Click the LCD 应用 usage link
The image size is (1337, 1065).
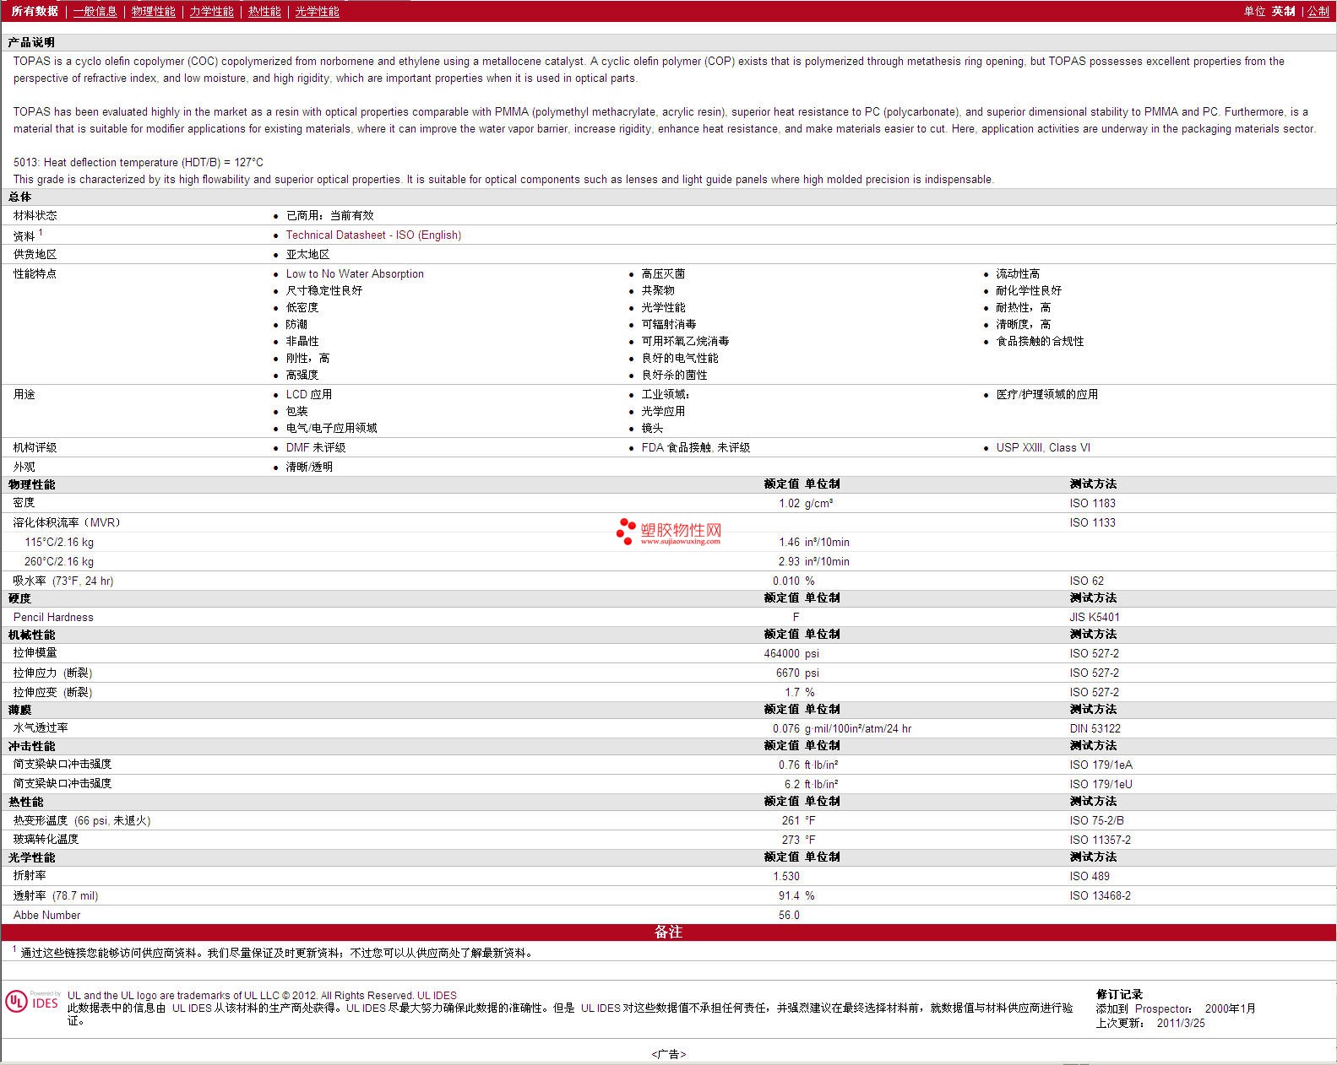coord(308,395)
